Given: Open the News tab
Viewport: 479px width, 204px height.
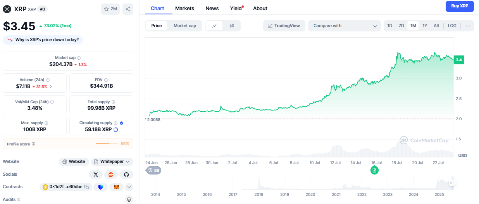Looking at the screenshot, I should pyautogui.click(x=212, y=8).
